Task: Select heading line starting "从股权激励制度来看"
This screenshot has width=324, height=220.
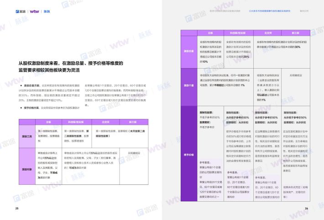Action: (71, 63)
